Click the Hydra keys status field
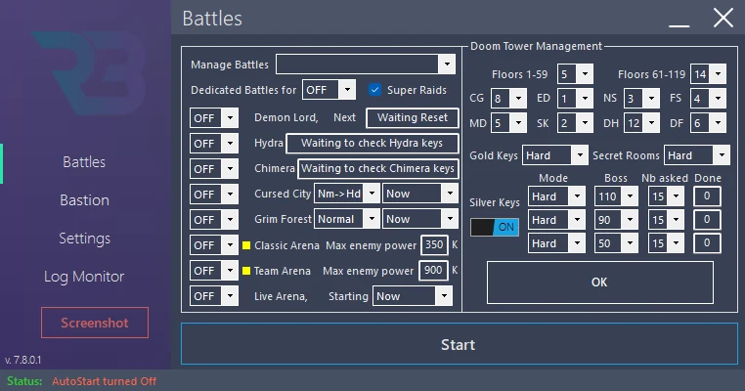 (x=372, y=143)
